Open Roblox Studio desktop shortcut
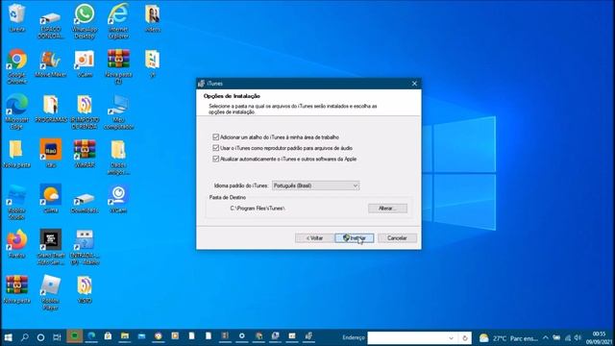This screenshot has height=346, width=615. (x=17, y=202)
